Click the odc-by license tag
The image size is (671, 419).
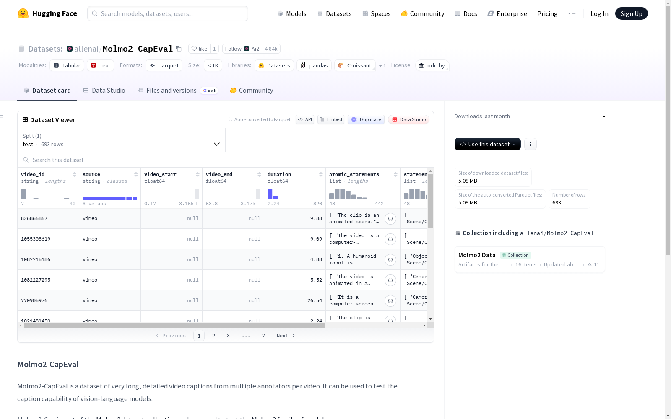coord(432,65)
